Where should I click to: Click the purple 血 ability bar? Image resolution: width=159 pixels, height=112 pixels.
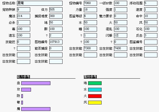[36, 83]
